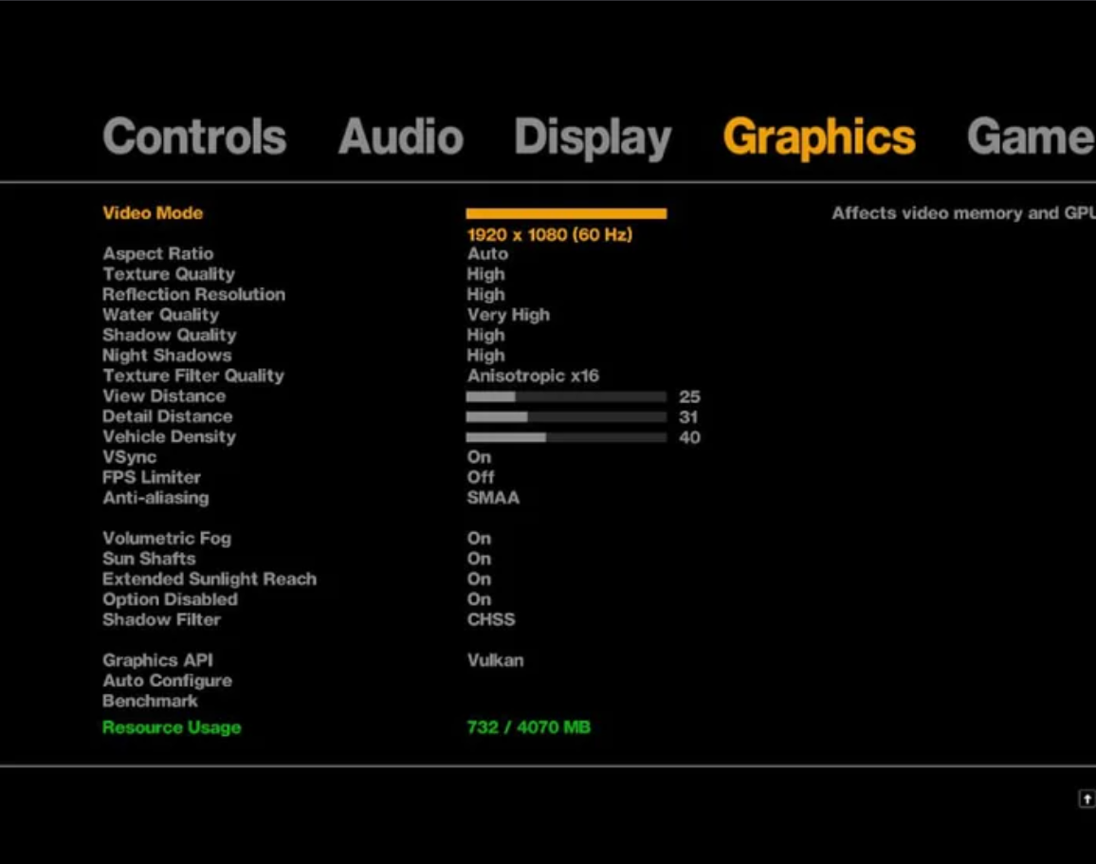Change the Water Quality Very High value

tap(508, 315)
